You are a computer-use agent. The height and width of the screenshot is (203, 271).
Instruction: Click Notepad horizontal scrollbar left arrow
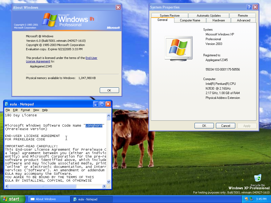[x=7, y=186]
